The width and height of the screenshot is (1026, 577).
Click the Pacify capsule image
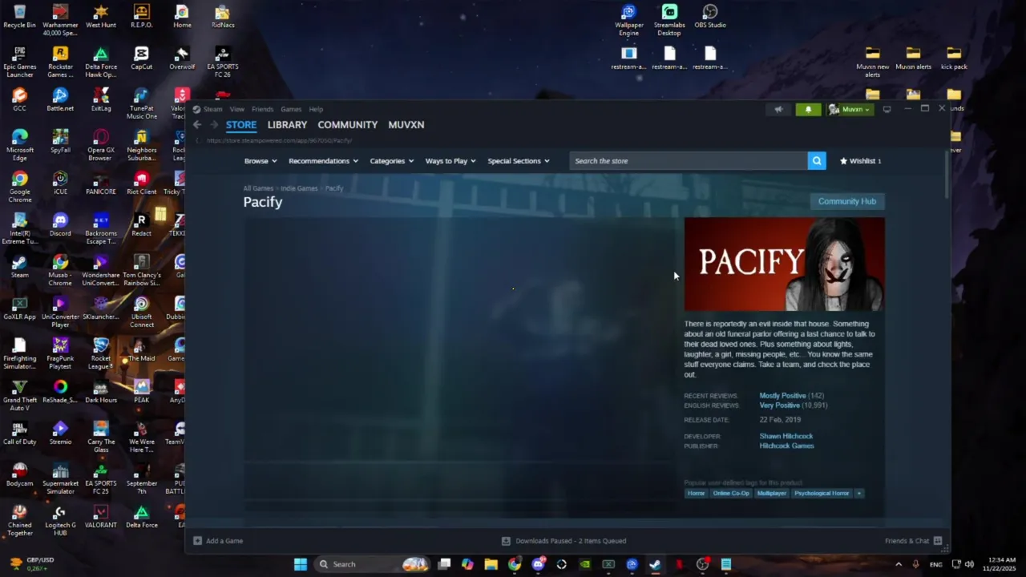tap(785, 264)
